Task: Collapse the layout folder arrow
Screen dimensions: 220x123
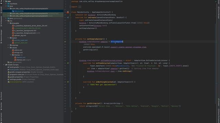Action: click(x=8, y=38)
